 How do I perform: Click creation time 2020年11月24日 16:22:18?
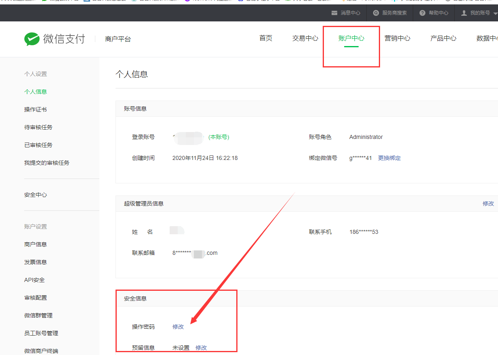point(205,158)
